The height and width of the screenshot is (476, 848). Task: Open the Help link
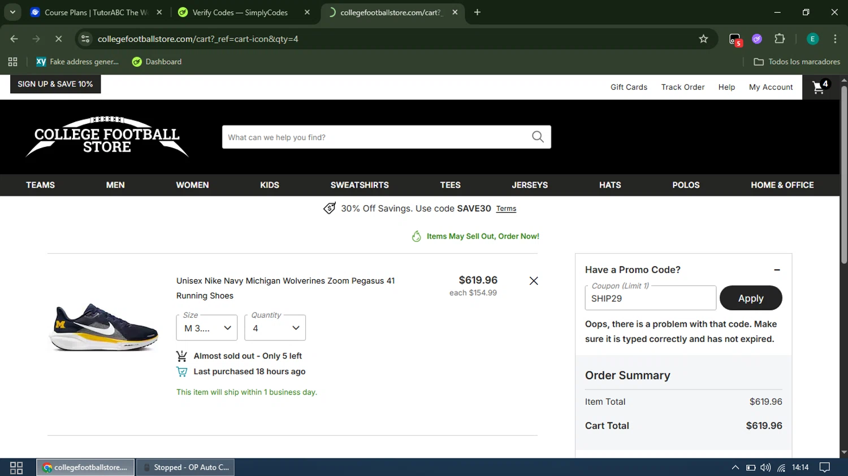click(726, 87)
